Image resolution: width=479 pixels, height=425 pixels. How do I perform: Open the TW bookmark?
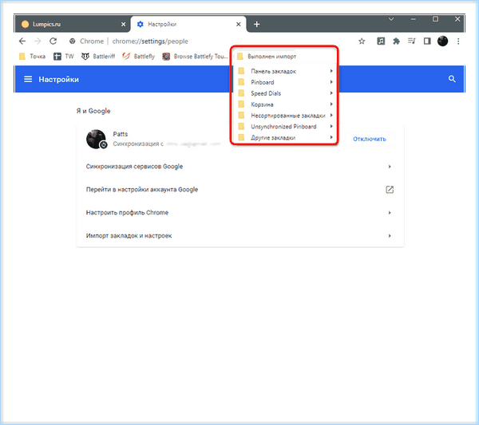[x=64, y=57]
